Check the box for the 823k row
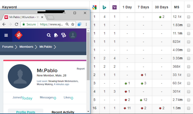This screenshot has height=114, width=193. [x=188, y=42]
